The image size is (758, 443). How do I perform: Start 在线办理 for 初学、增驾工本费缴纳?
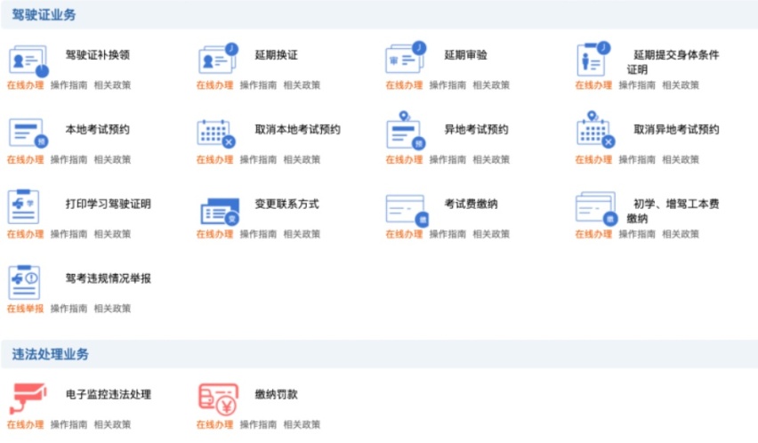(593, 234)
